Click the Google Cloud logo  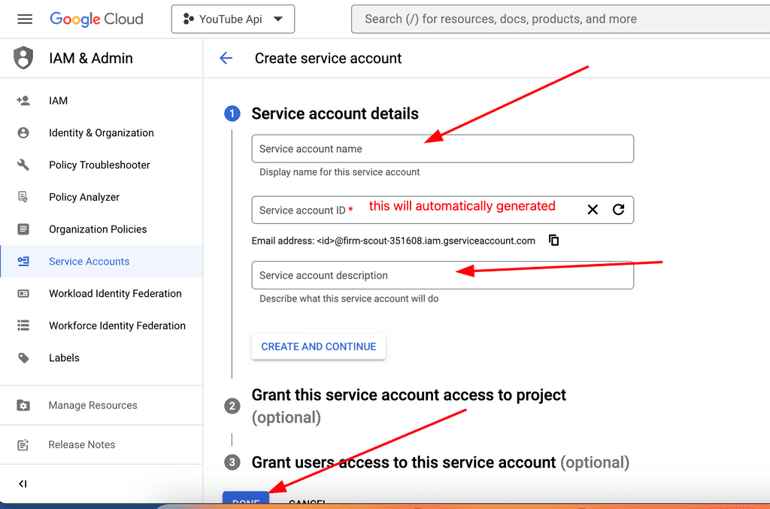[96, 19]
